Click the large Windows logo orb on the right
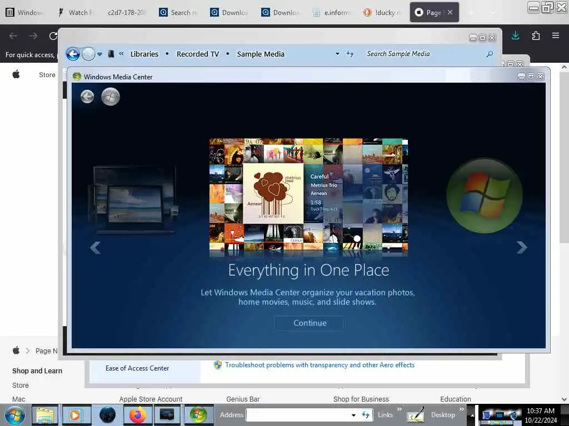 click(x=485, y=196)
